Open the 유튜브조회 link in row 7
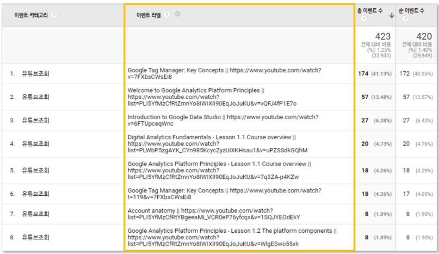This screenshot has width=439, height=254. (35, 214)
